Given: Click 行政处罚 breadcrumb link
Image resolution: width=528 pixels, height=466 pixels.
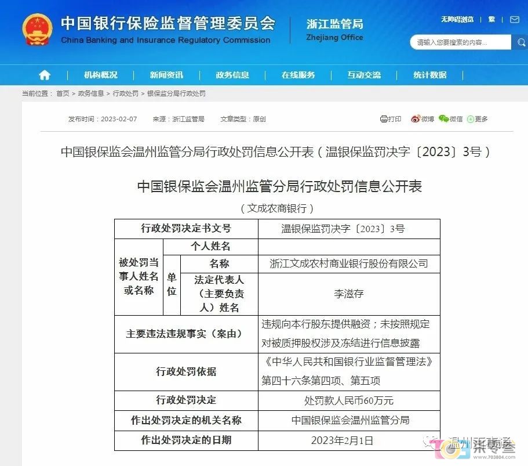Looking at the screenshot, I should point(125,93).
